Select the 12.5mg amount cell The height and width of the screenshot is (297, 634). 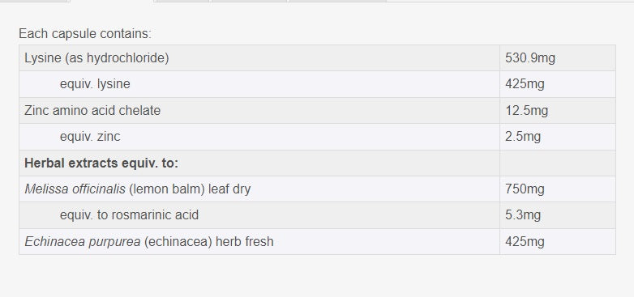point(558,111)
